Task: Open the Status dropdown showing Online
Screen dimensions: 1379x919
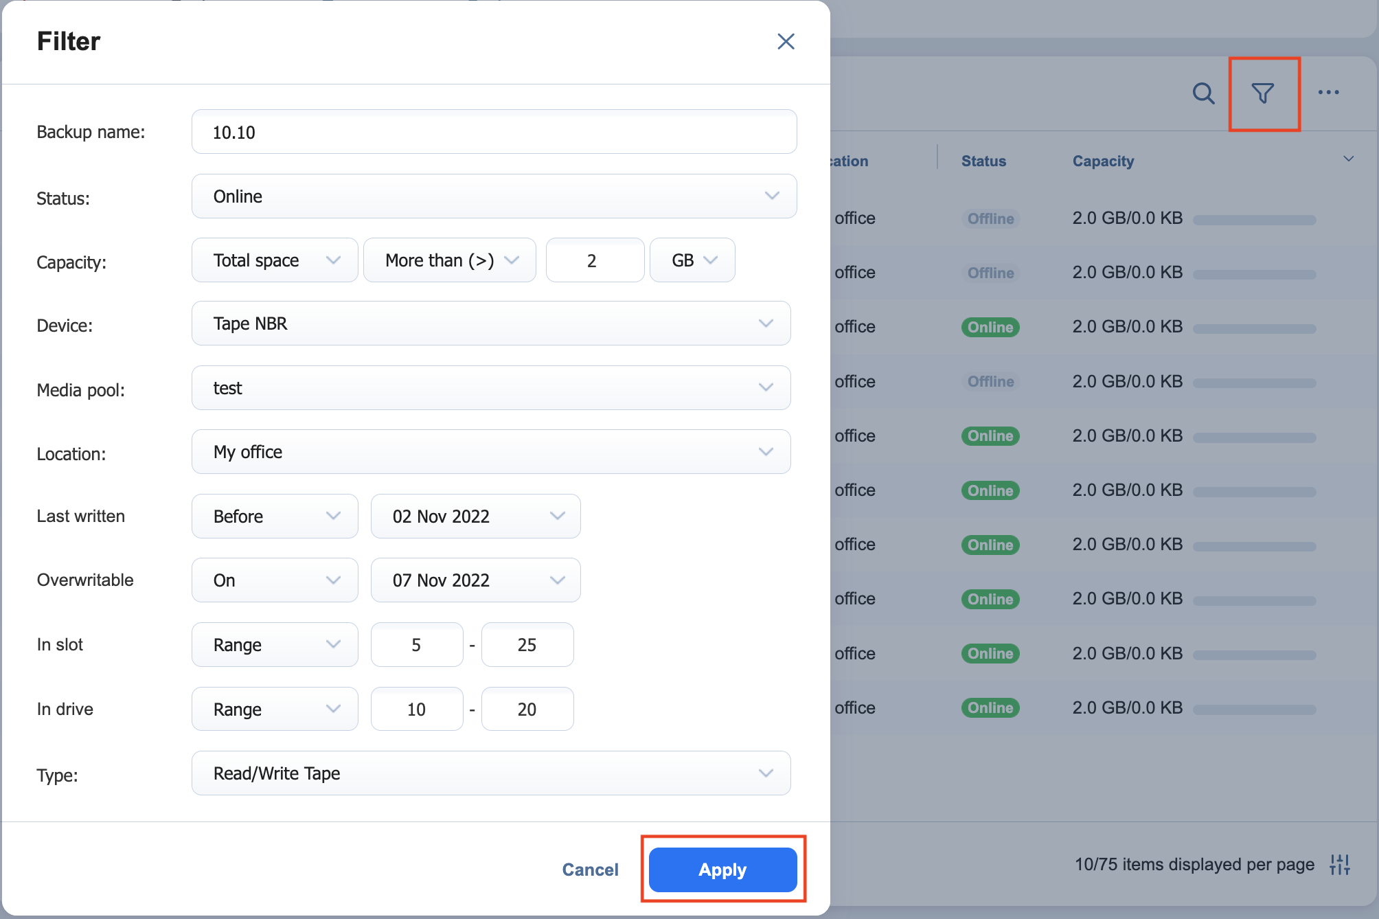Action: 494,196
